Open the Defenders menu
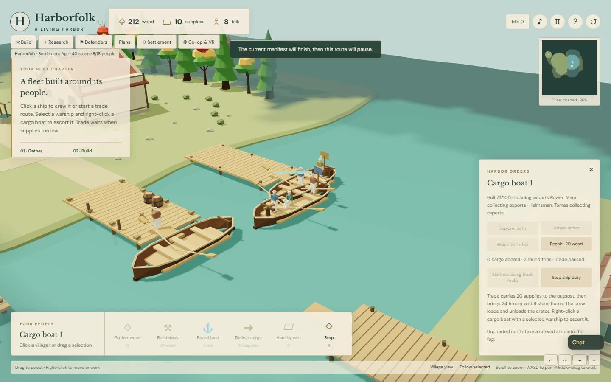The image size is (611, 382). point(94,42)
